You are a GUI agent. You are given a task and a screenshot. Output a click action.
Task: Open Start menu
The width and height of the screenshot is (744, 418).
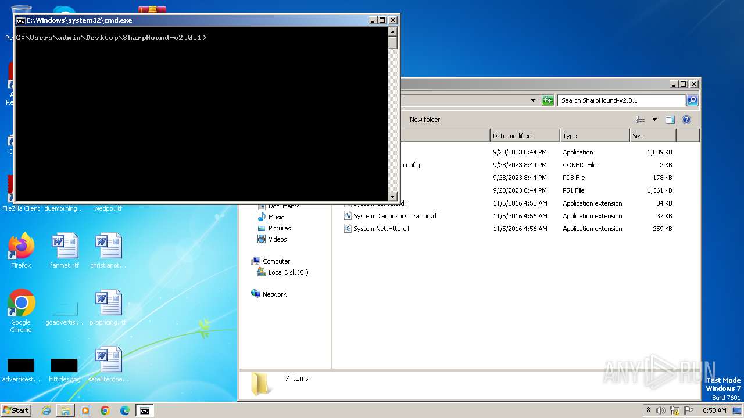point(16,410)
